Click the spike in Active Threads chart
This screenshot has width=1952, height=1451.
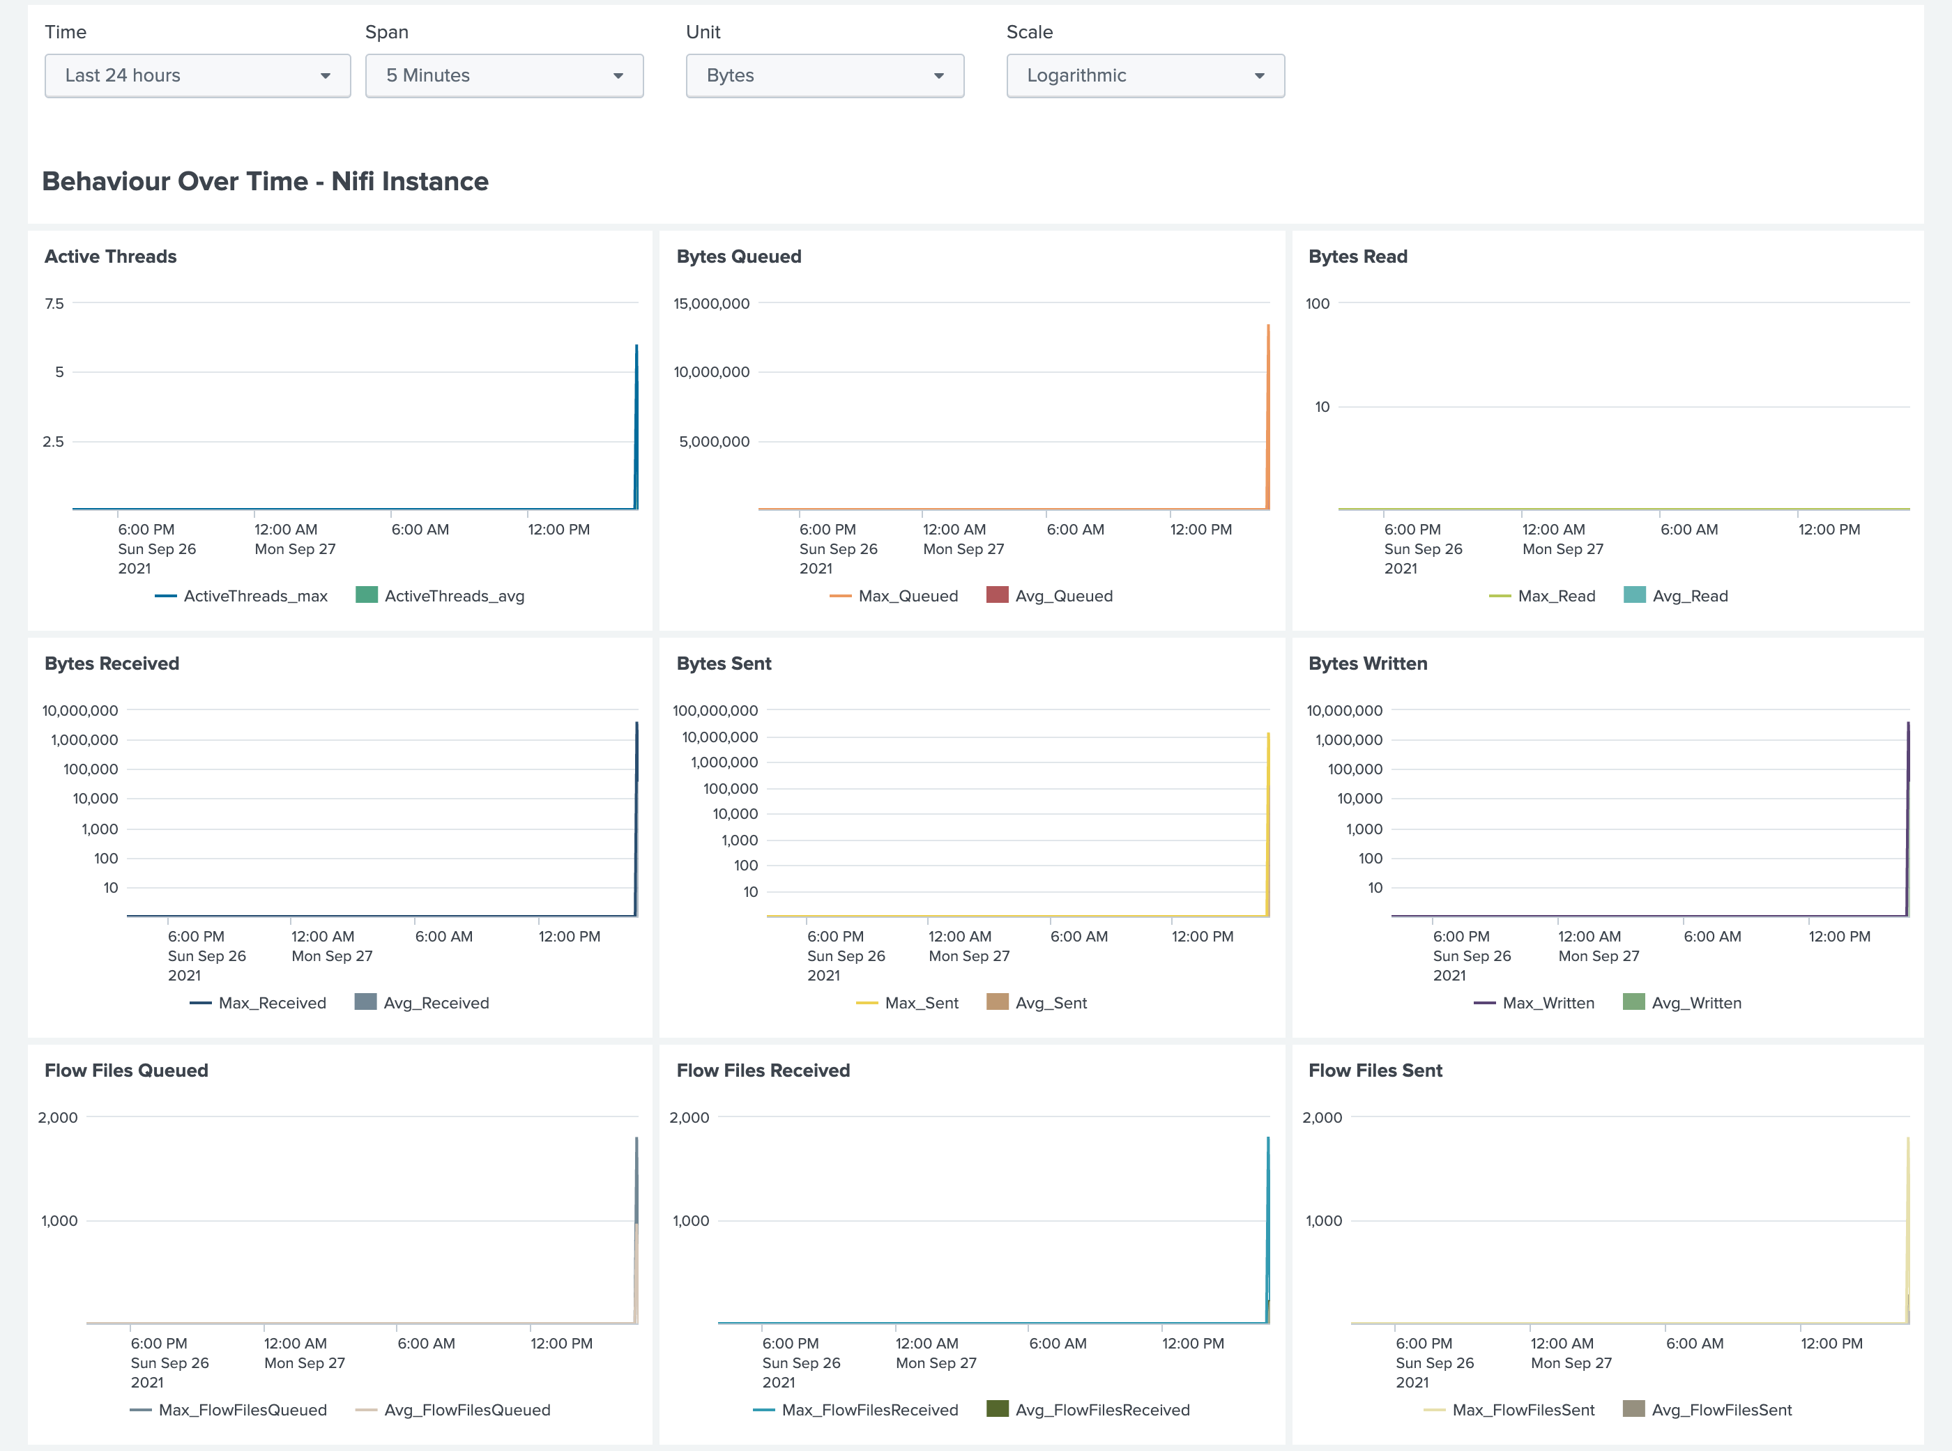636,427
